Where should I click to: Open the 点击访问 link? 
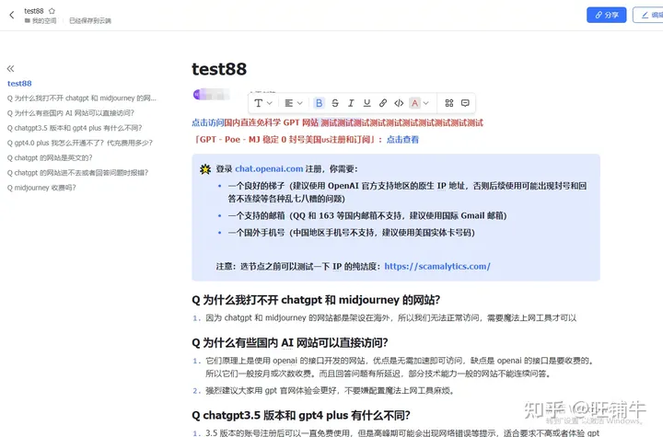pos(207,122)
